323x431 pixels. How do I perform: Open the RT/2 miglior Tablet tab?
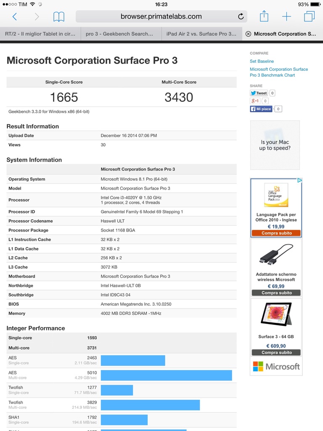[40, 34]
